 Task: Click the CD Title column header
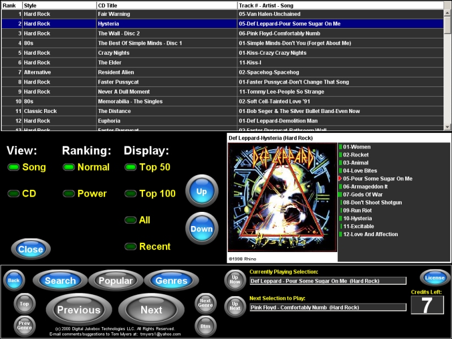(x=167, y=6)
